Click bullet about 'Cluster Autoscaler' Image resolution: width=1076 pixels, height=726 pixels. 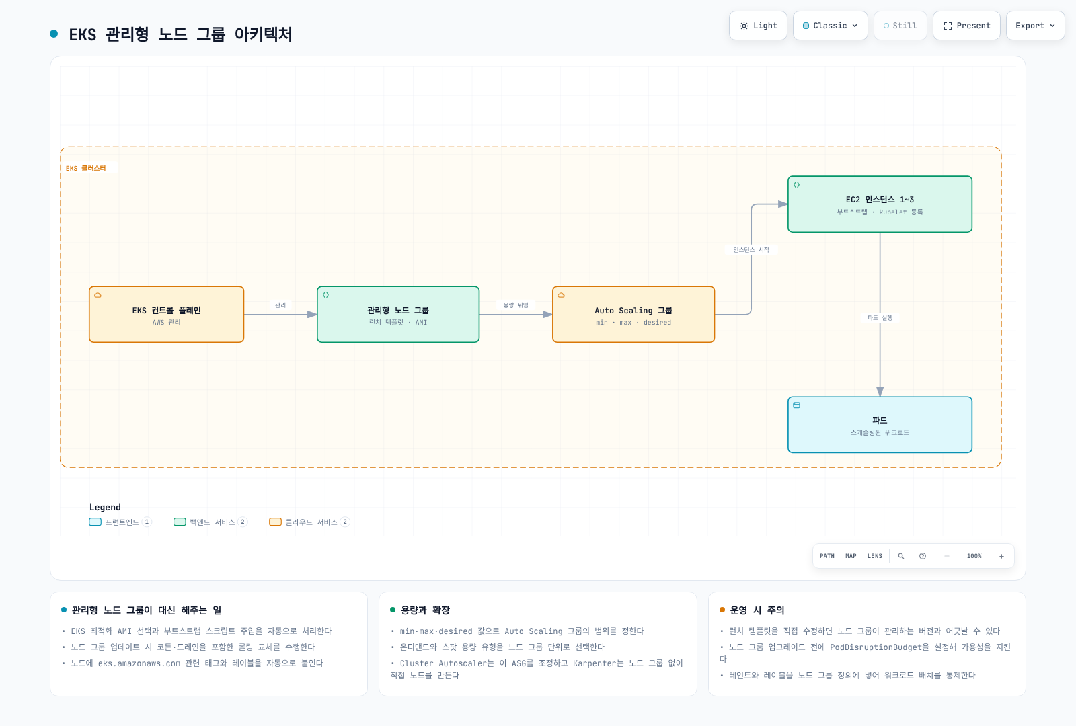(537, 670)
